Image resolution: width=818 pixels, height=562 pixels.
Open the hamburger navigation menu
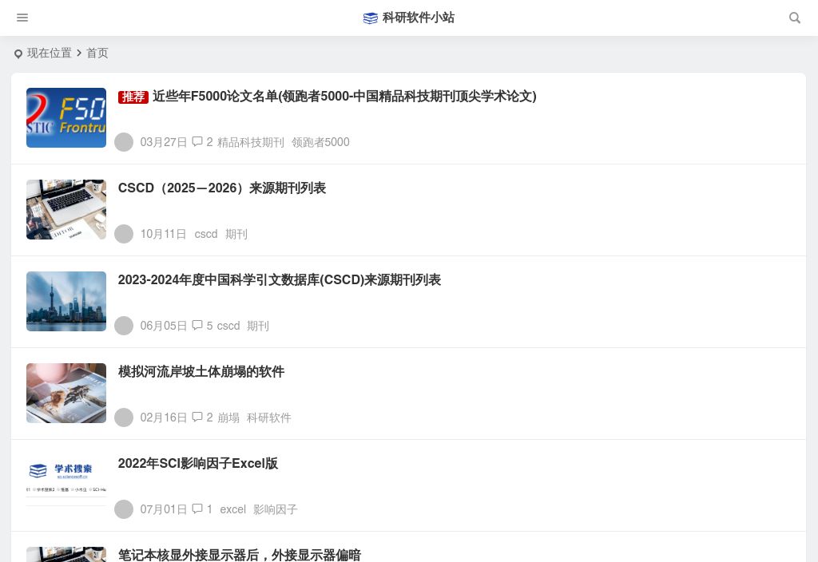pos(22,18)
